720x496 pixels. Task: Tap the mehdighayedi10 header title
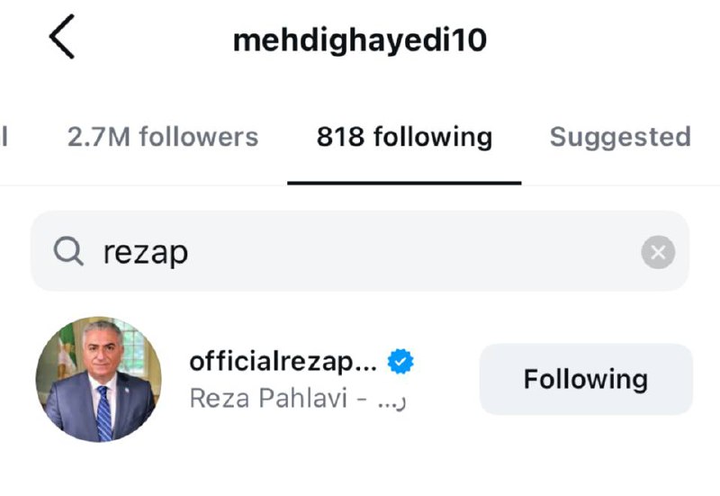click(x=359, y=41)
